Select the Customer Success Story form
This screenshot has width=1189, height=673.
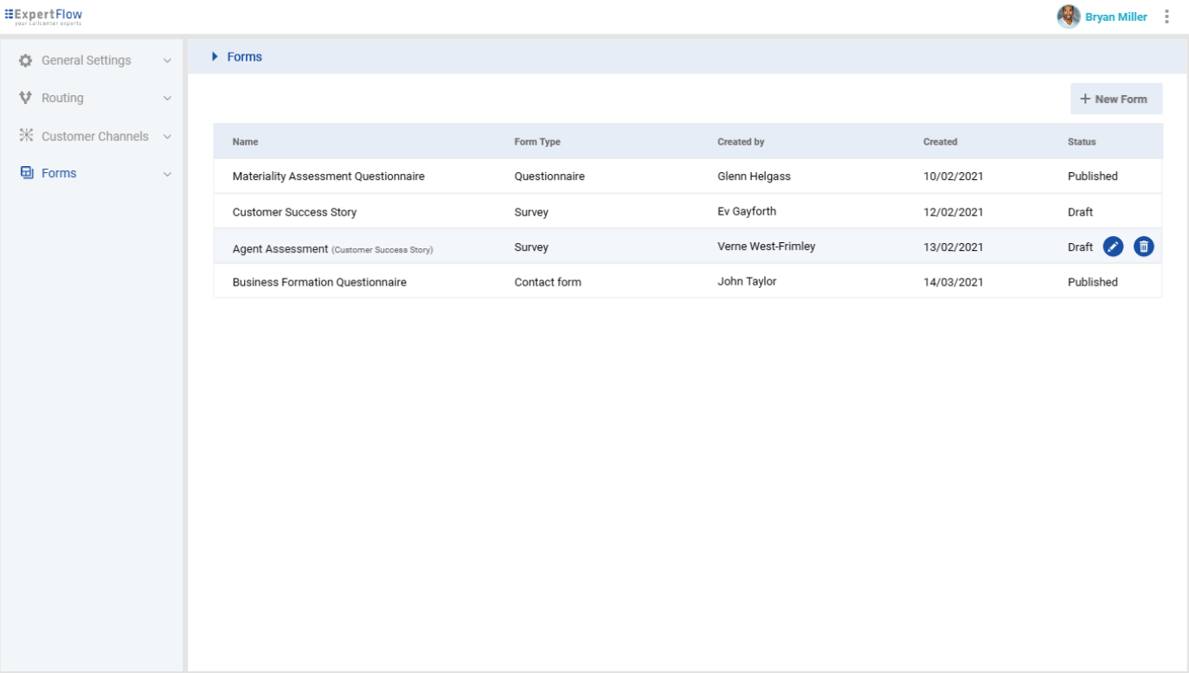click(294, 212)
